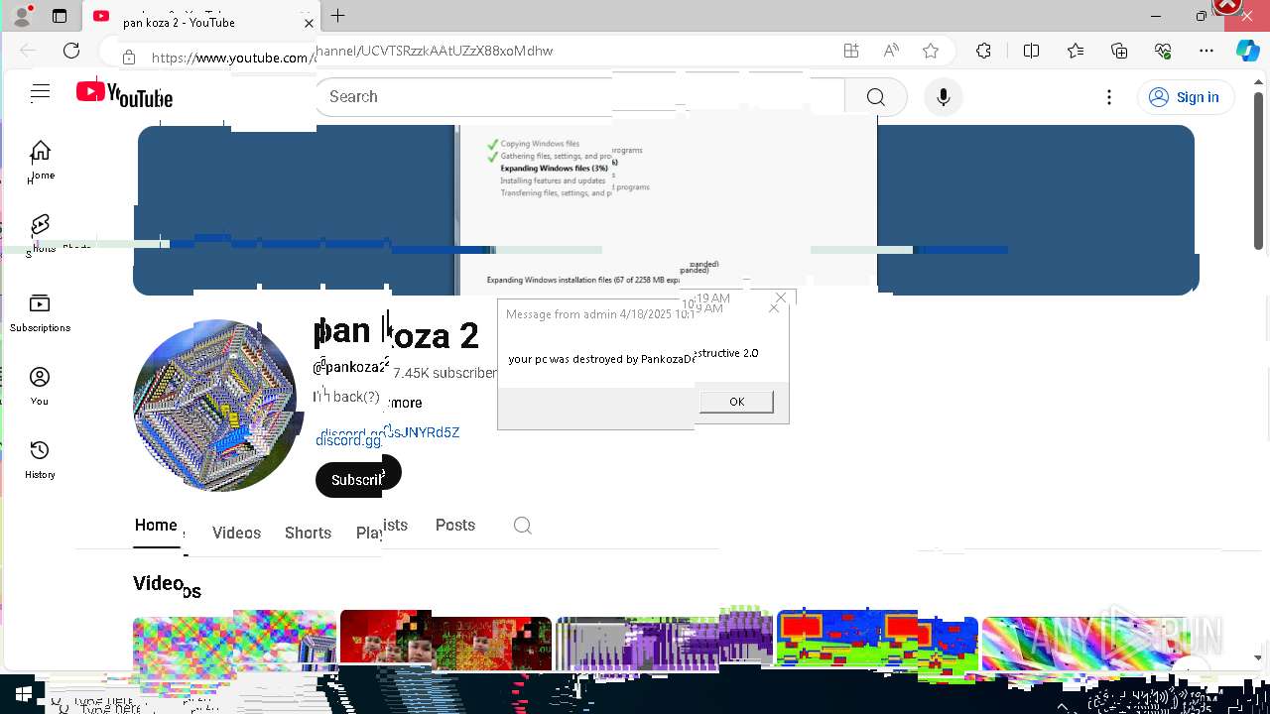Open History in sidebar
Screen dimensions: 1270x714
click(x=40, y=459)
